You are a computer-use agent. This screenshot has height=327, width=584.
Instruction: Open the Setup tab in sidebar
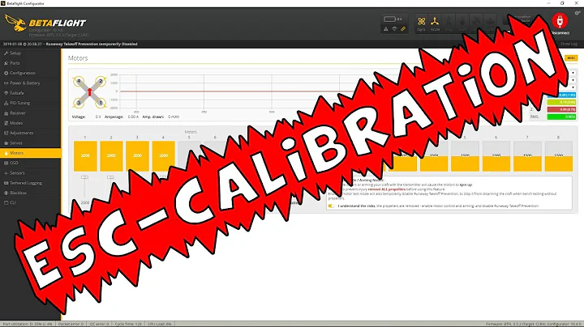point(30,53)
